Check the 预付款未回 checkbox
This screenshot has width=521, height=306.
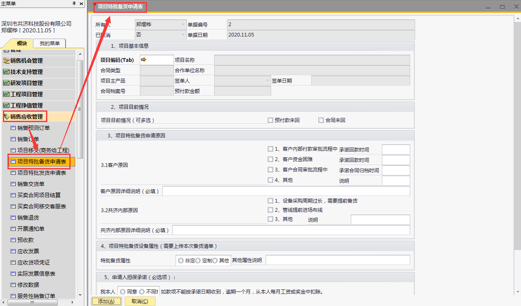click(270, 120)
